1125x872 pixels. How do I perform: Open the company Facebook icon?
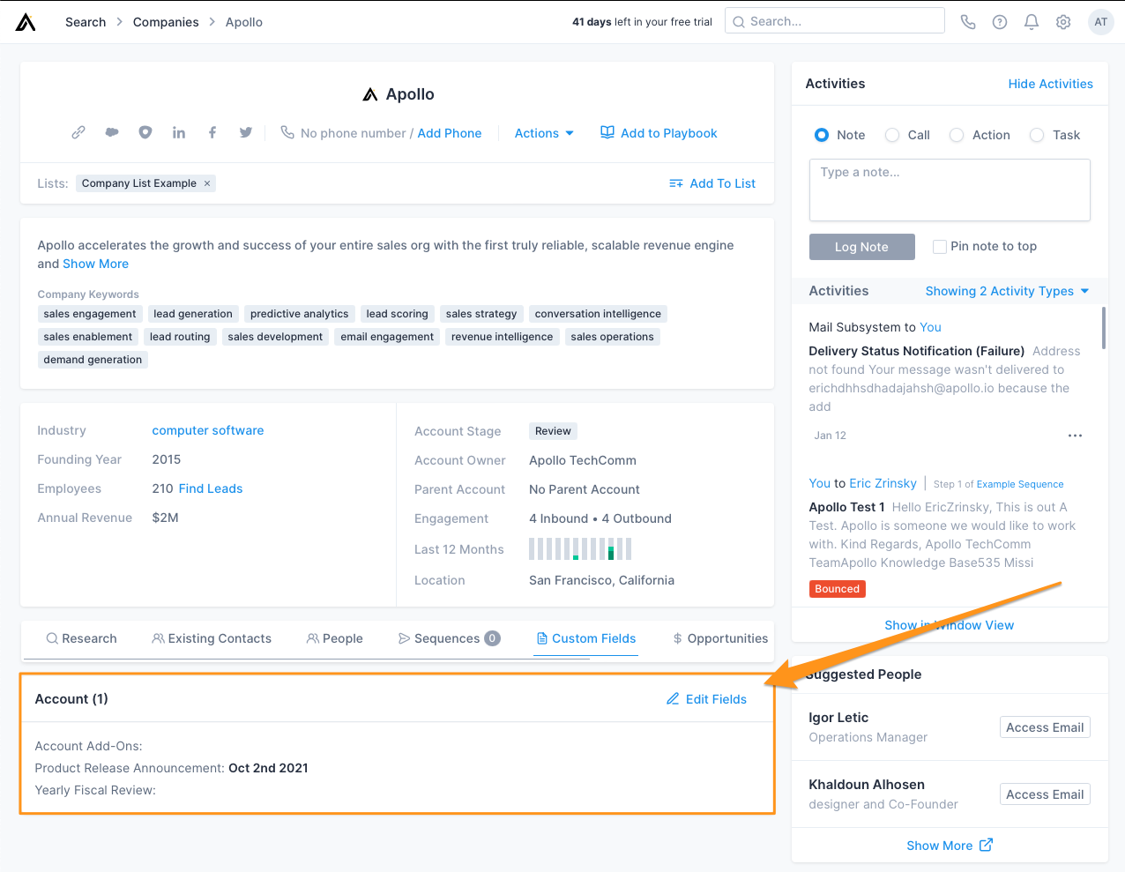tap(212, 132)
